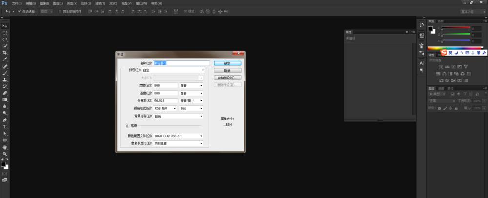The width and height of the screenshot is (488, 198).
Task: Open the 图层(L) menu
Action: tap(58, 3)
